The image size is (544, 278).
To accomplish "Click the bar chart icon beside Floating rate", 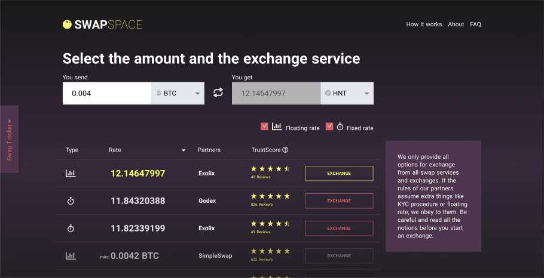I will (x=277, y=126).
